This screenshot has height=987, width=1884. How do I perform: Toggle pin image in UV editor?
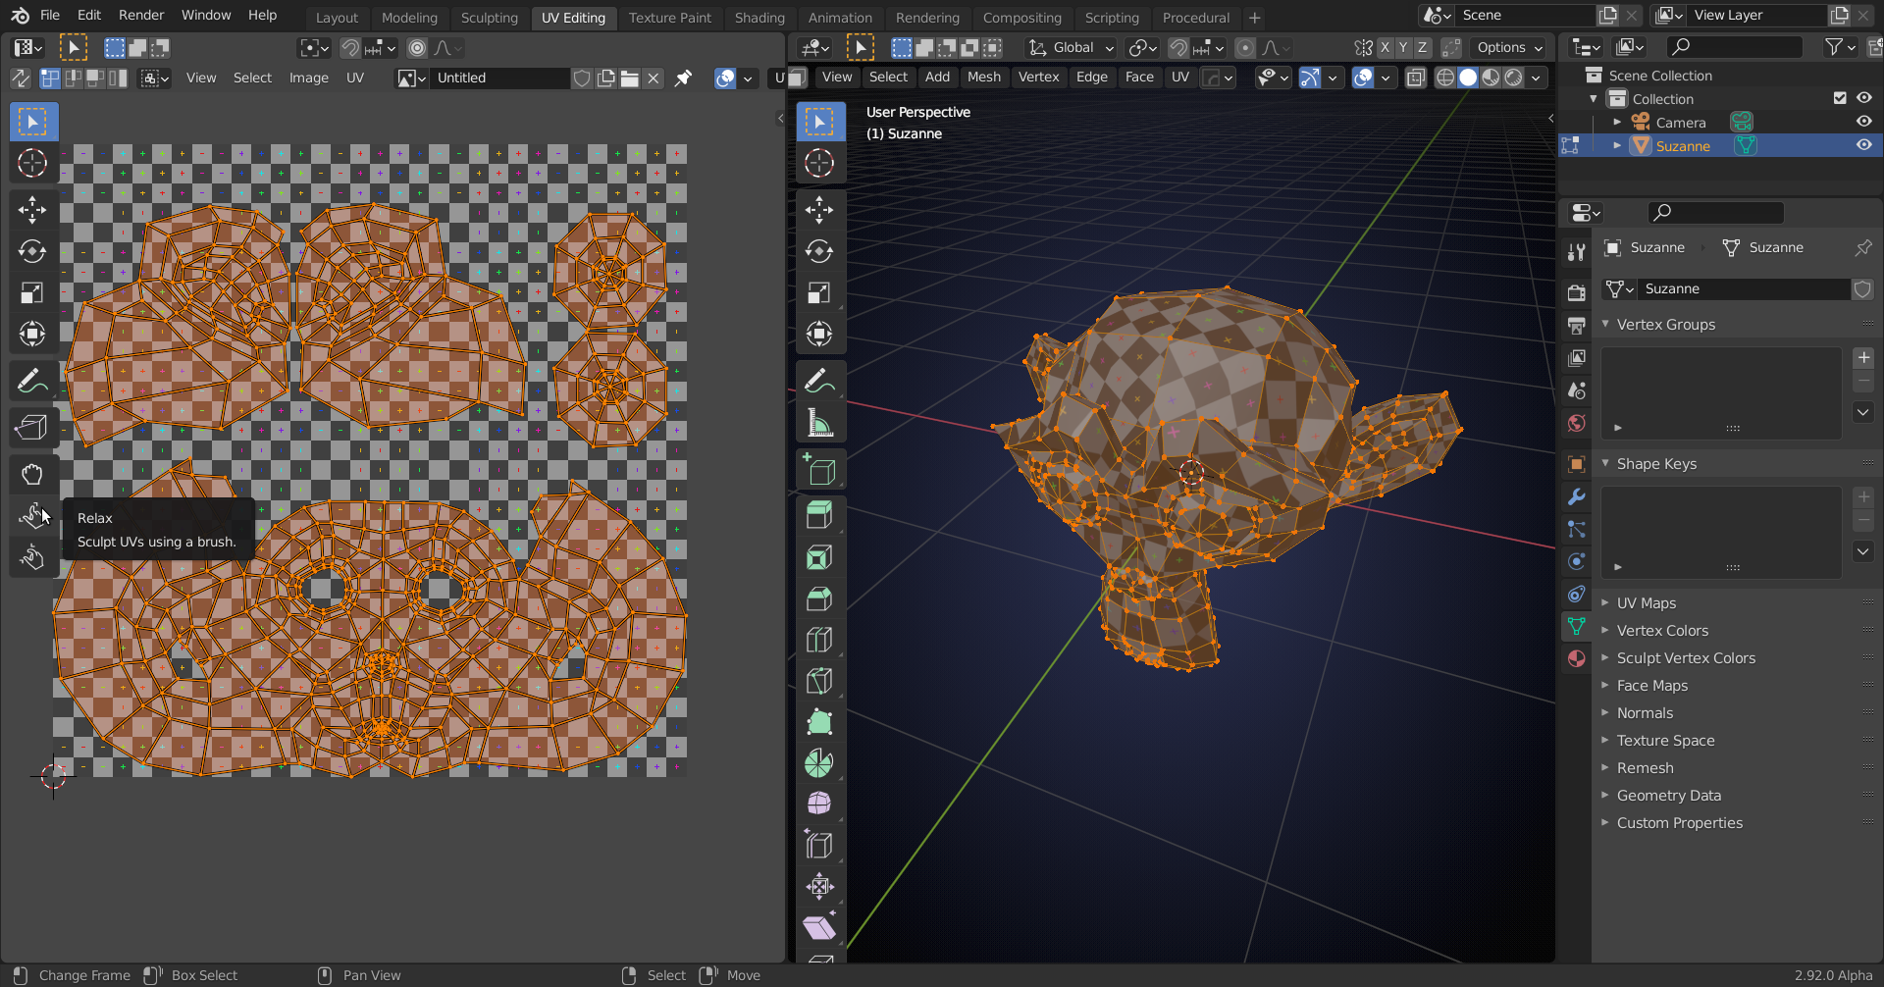(683, 78)
